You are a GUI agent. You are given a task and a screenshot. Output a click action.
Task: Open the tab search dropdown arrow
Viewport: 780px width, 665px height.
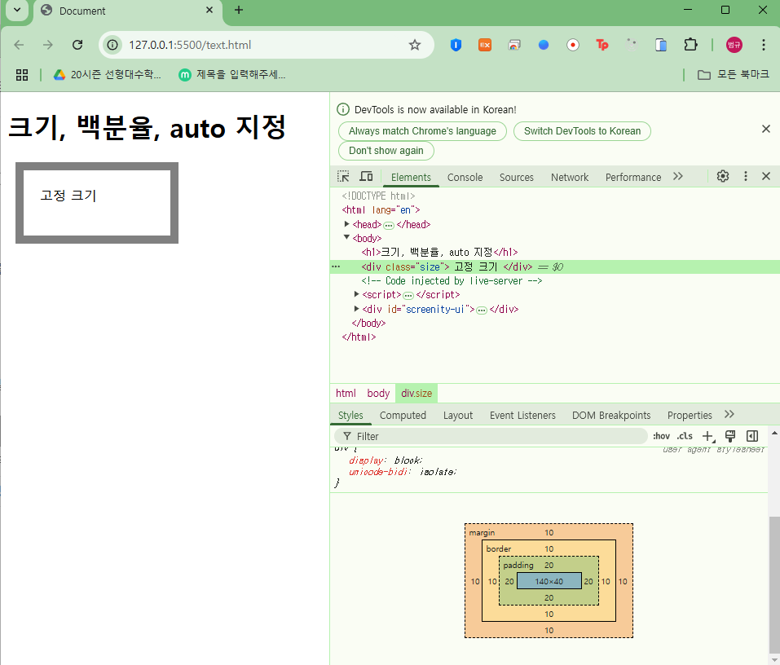[17, 10]
